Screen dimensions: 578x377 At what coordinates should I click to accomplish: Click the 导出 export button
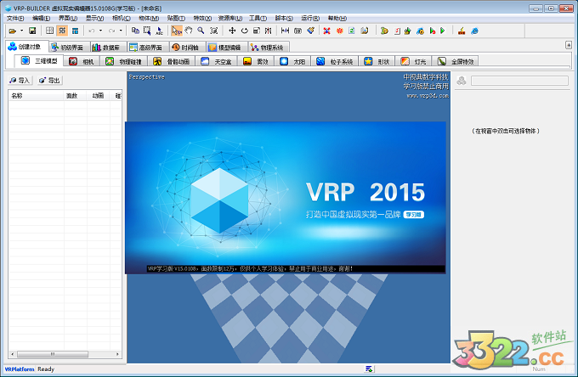click(50, 81)
